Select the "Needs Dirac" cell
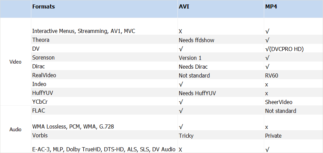Image resolution: width=323 pixels, height=153 pixels. pos(193,67)
